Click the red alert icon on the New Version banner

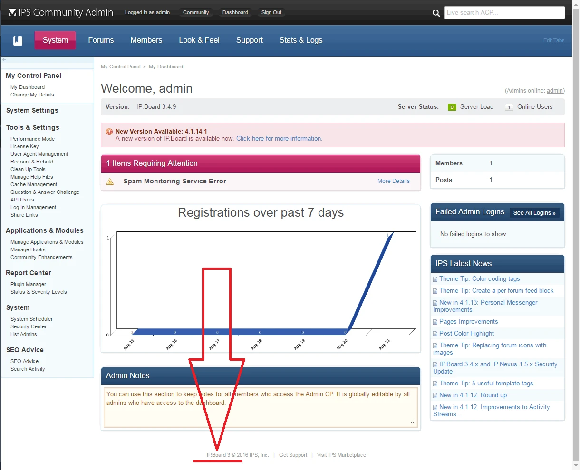click(109, 132)
